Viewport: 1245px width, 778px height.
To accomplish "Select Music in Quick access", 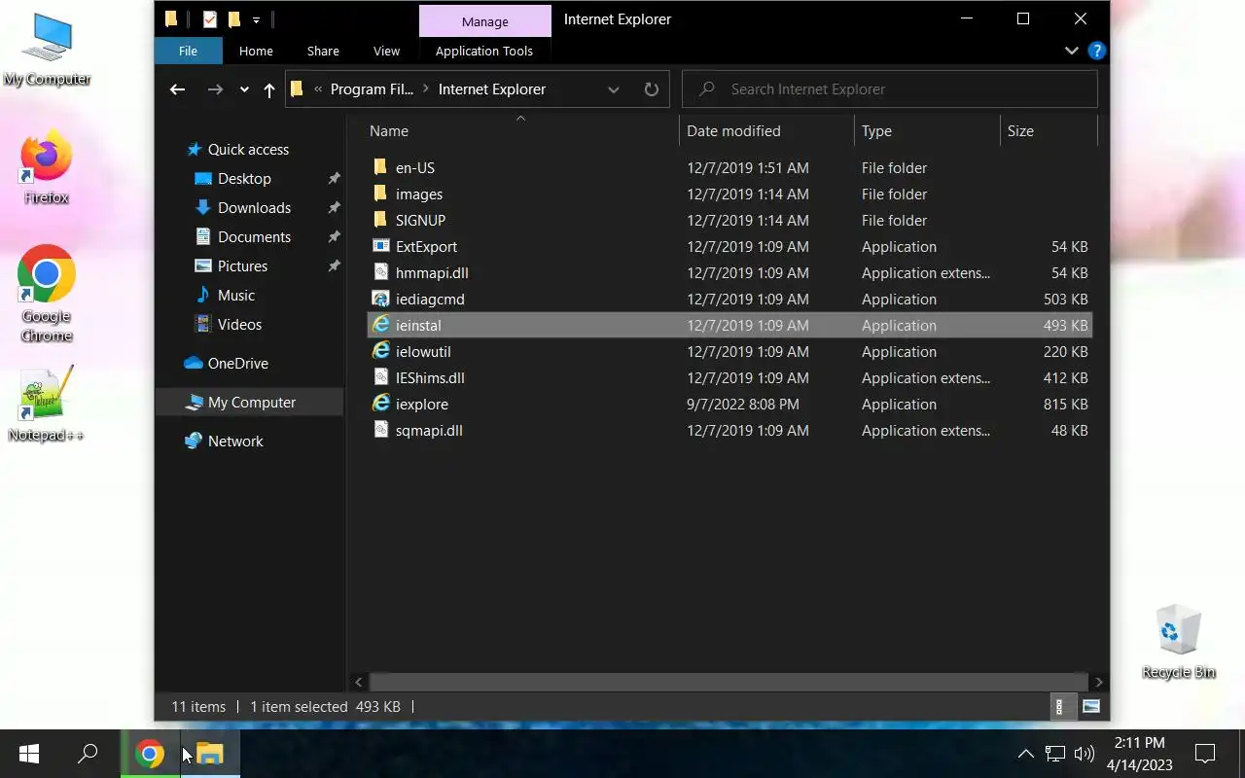I will click(x=236, y=296).
